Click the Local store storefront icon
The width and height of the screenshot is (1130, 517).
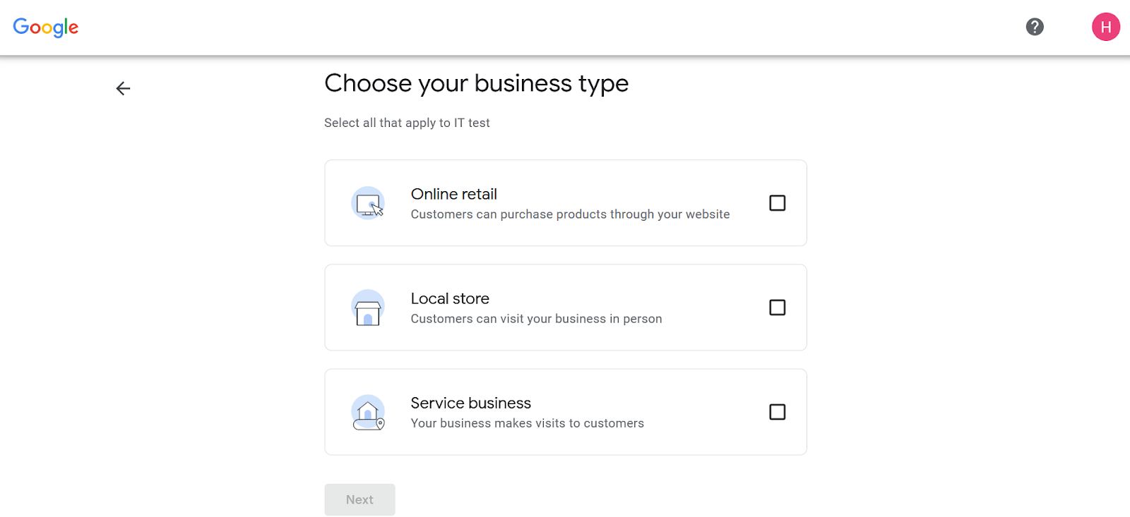pyautogui.click(x=368, y=308)
